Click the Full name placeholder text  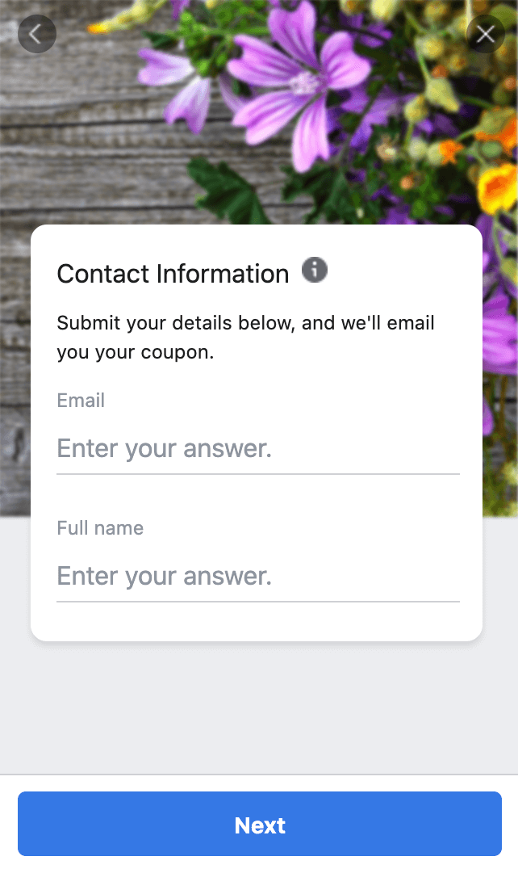click(x=164, y=576)
